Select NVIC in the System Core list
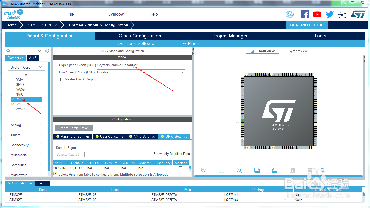The image size is (370, 208). pyautogui.click(x=20, y=94)
